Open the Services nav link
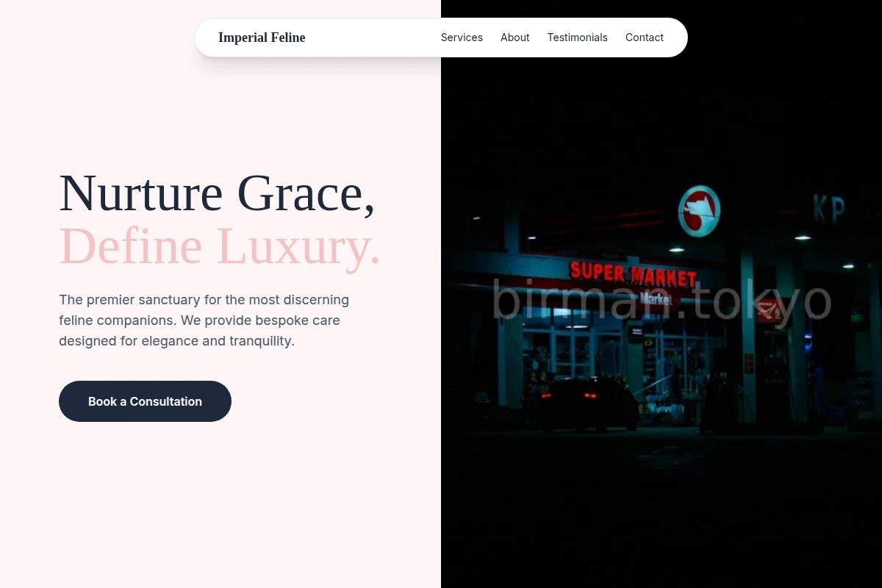The height and width of the screenshot is (588, 882). [462, 37]
